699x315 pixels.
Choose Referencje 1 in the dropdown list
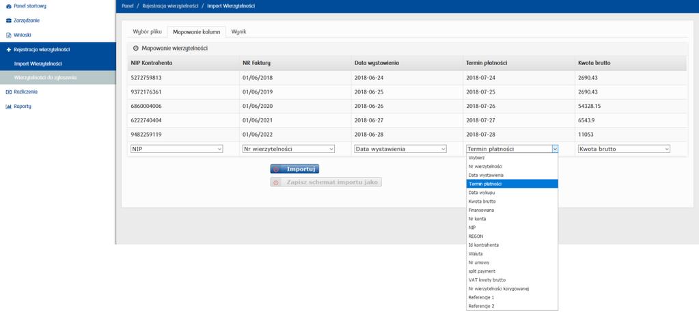tap(512, 297)
